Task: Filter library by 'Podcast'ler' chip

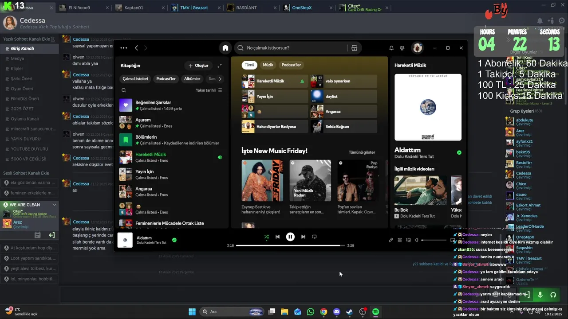Action: 166,79
